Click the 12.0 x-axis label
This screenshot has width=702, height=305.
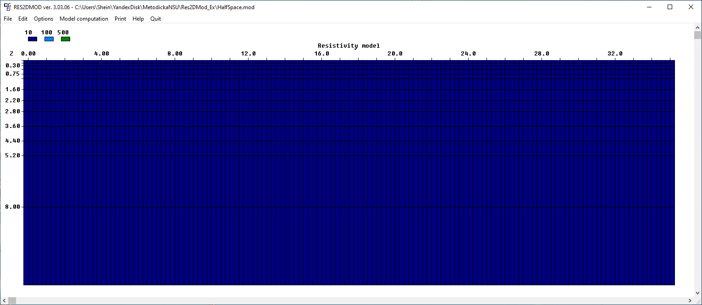(249, 54)
